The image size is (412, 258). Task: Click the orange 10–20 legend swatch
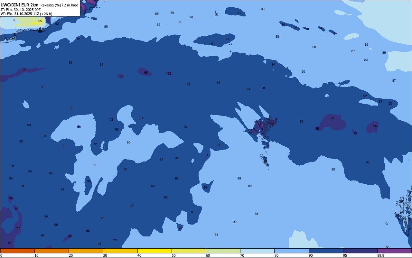(x=51, y=251)
